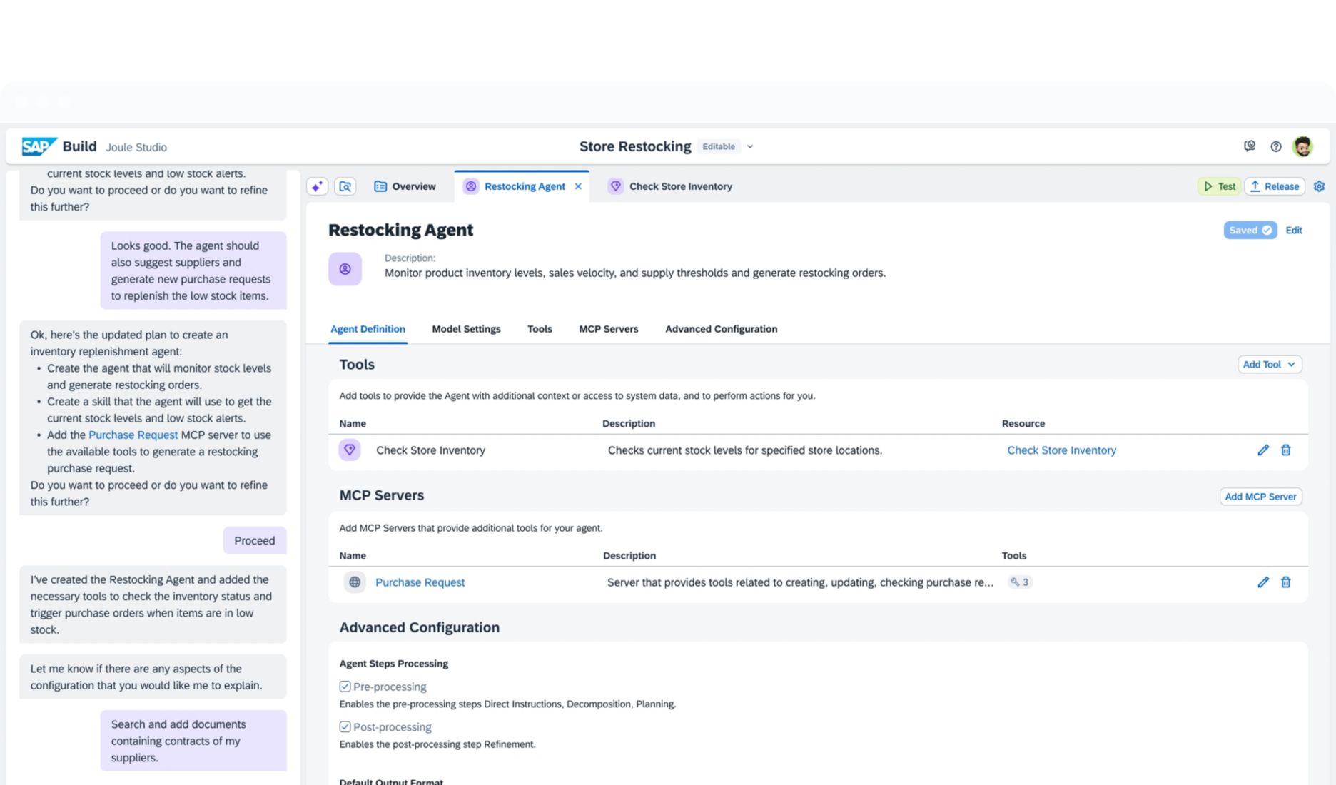Delete the Check Store Inventory tool
The height and width of the screenshot is (785, 1336).
(x=1285, y=450)
